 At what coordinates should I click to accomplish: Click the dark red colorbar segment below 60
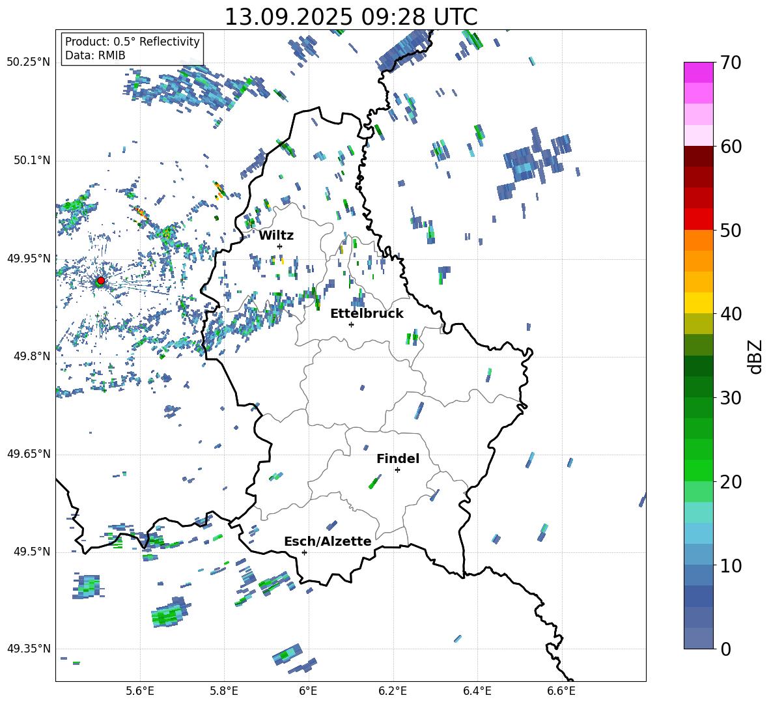(698, 156)
